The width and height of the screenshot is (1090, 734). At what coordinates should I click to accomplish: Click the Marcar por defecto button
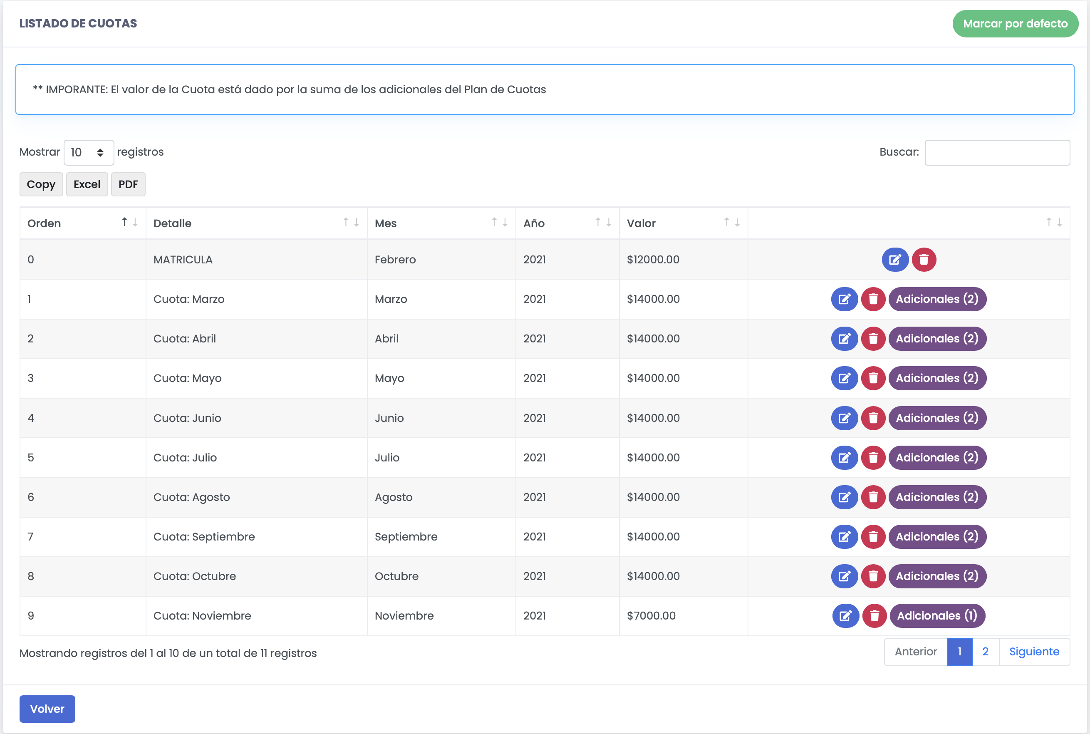[x=1015, y=23]
